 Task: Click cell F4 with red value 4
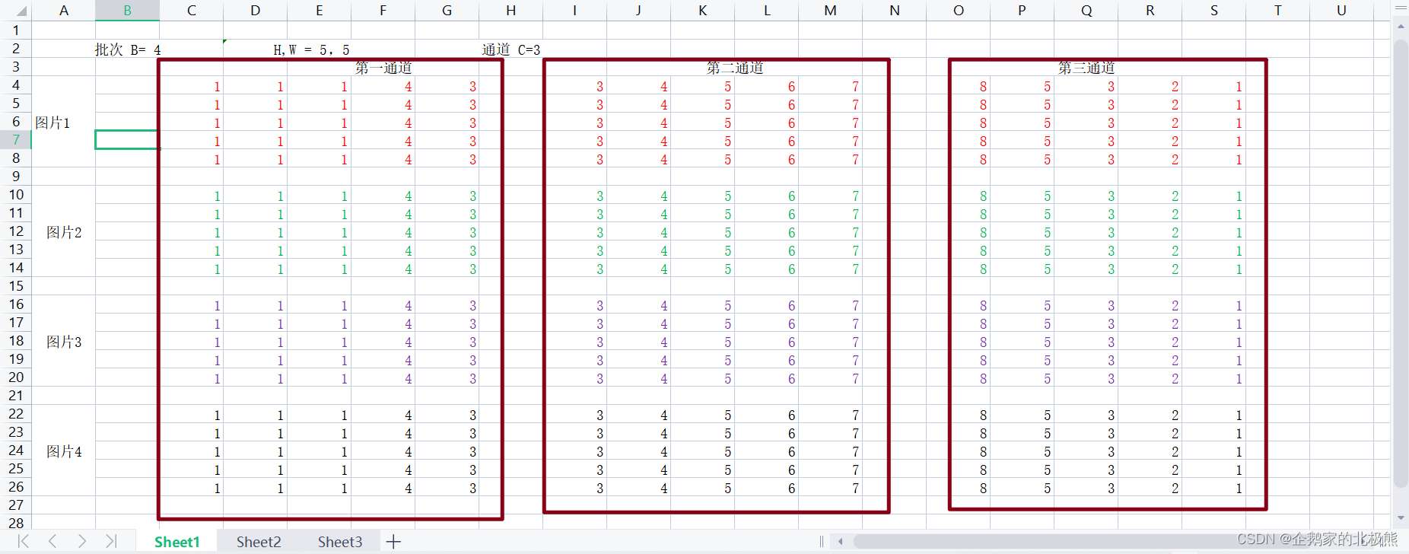coord(383,85)
